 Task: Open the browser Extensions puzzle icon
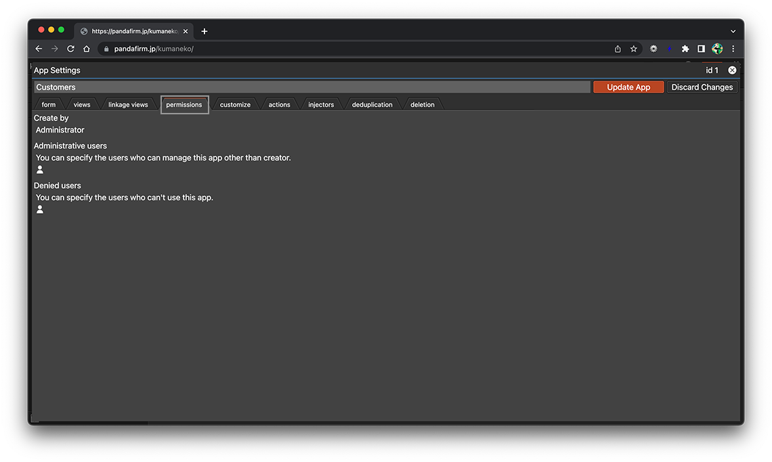tap(685, 49)
